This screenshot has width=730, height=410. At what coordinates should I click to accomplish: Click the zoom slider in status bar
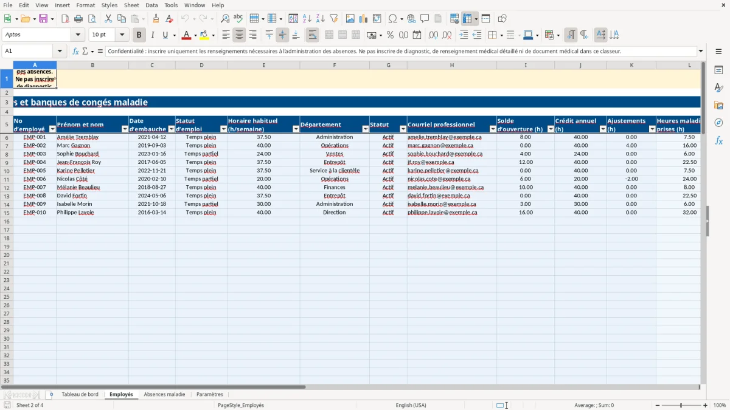coord(681,405)
